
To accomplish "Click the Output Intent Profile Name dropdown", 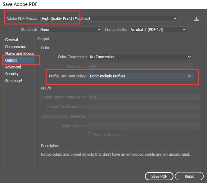I will click(144, 97).
